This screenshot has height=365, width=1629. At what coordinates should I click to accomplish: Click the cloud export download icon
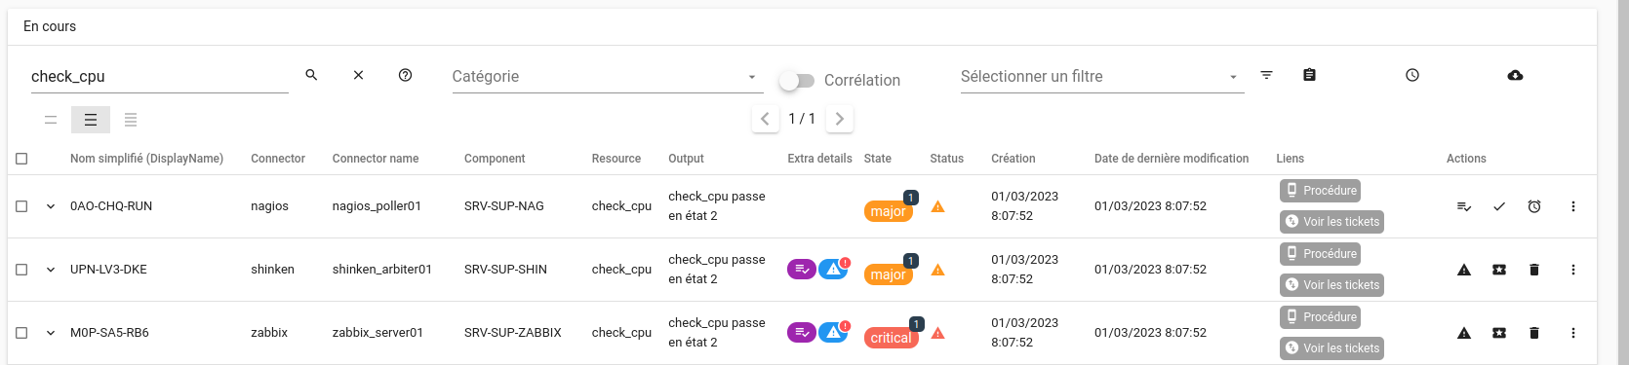1515,75
